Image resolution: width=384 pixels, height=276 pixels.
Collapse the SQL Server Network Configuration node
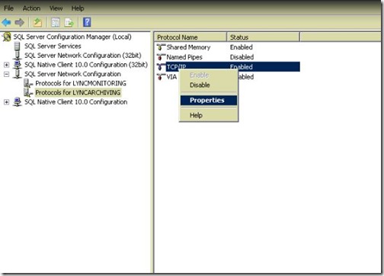pyautogui.click(x=7, y=74)
